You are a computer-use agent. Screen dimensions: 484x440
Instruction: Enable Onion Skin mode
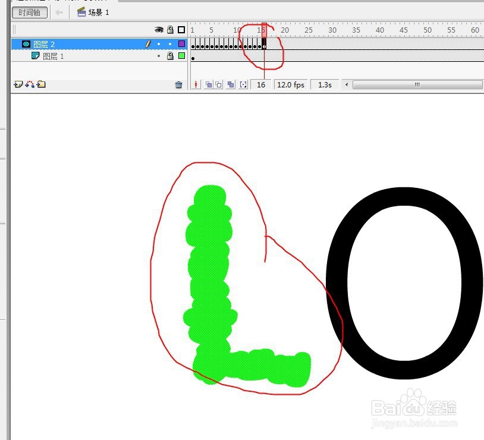208,84
